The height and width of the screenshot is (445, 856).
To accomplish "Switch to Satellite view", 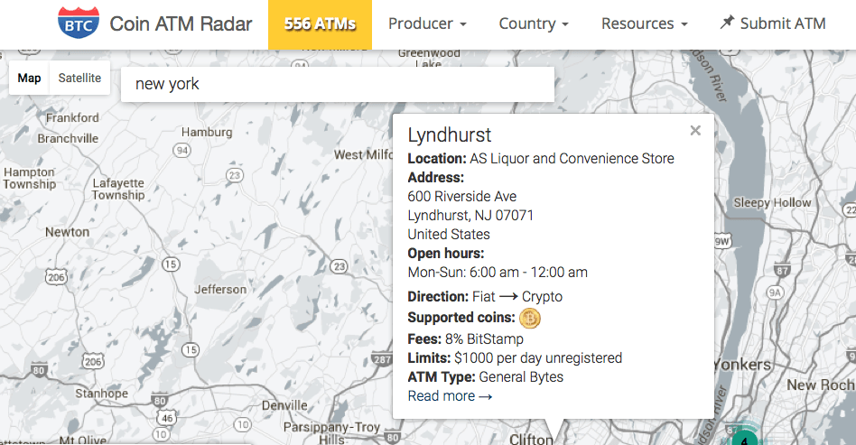I will click(79, 79).
